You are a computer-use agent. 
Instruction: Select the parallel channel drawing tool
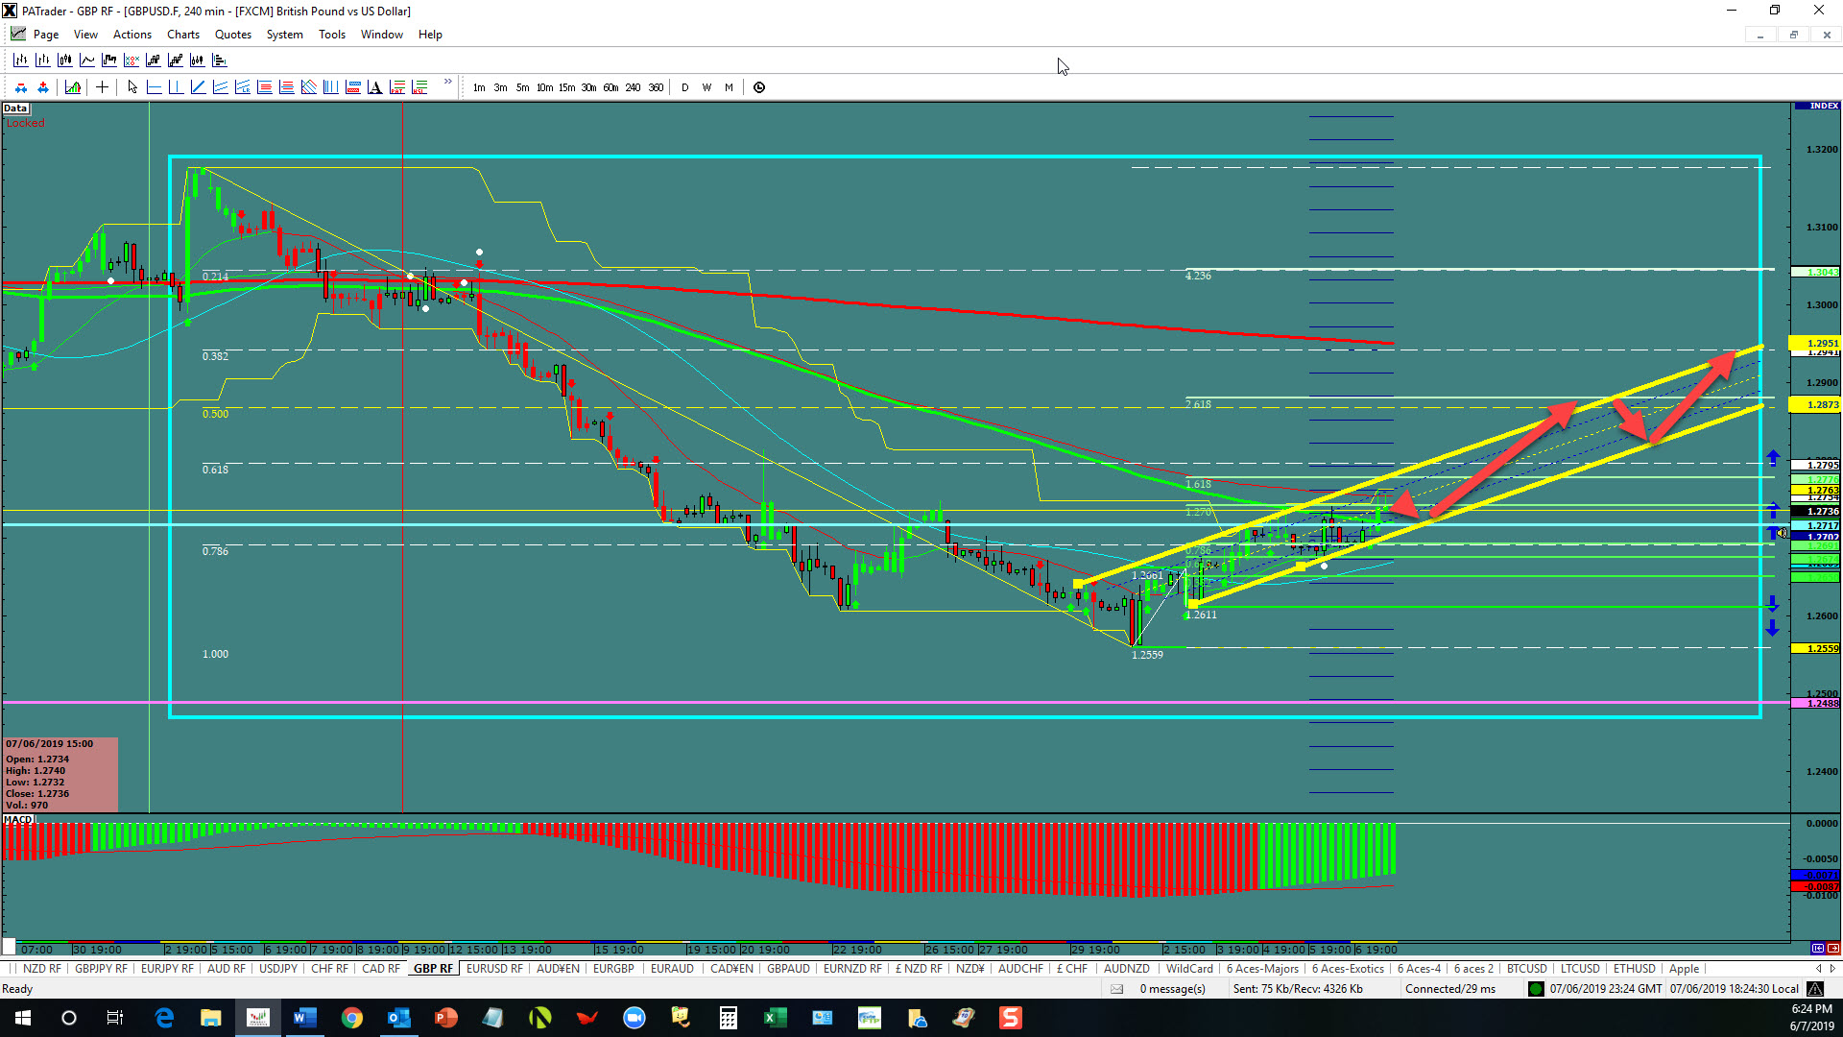[220, 87]
